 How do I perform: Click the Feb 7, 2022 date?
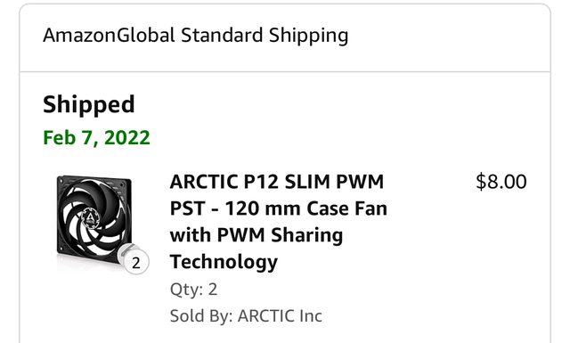pos(96,138)
